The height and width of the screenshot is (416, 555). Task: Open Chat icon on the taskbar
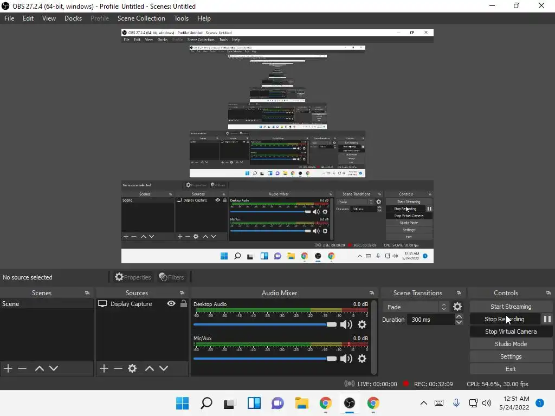(x=277, y=403)
